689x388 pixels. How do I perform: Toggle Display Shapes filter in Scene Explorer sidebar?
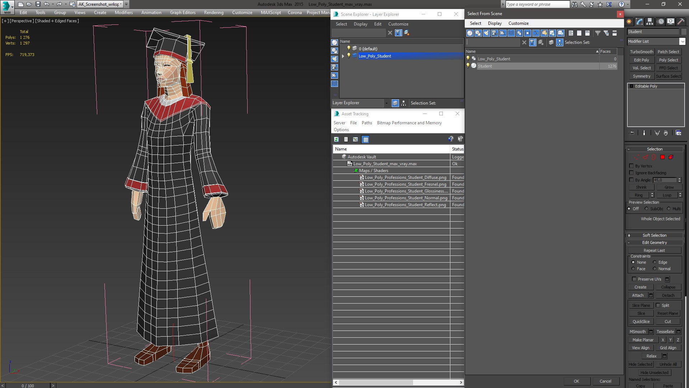pos(334,51)
